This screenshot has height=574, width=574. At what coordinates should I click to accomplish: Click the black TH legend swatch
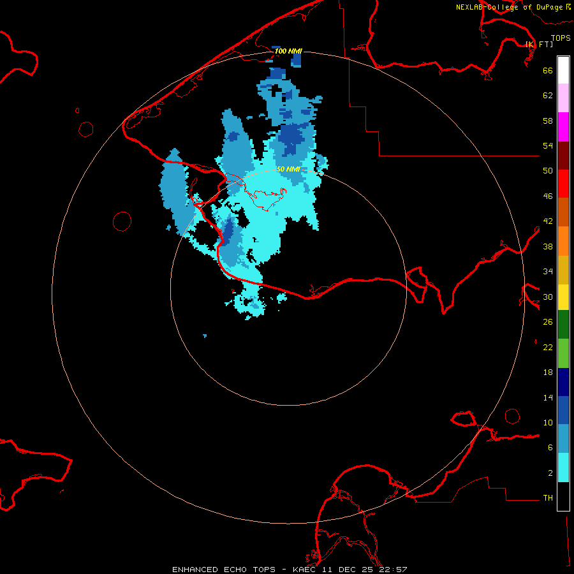[x=563, y=496]
